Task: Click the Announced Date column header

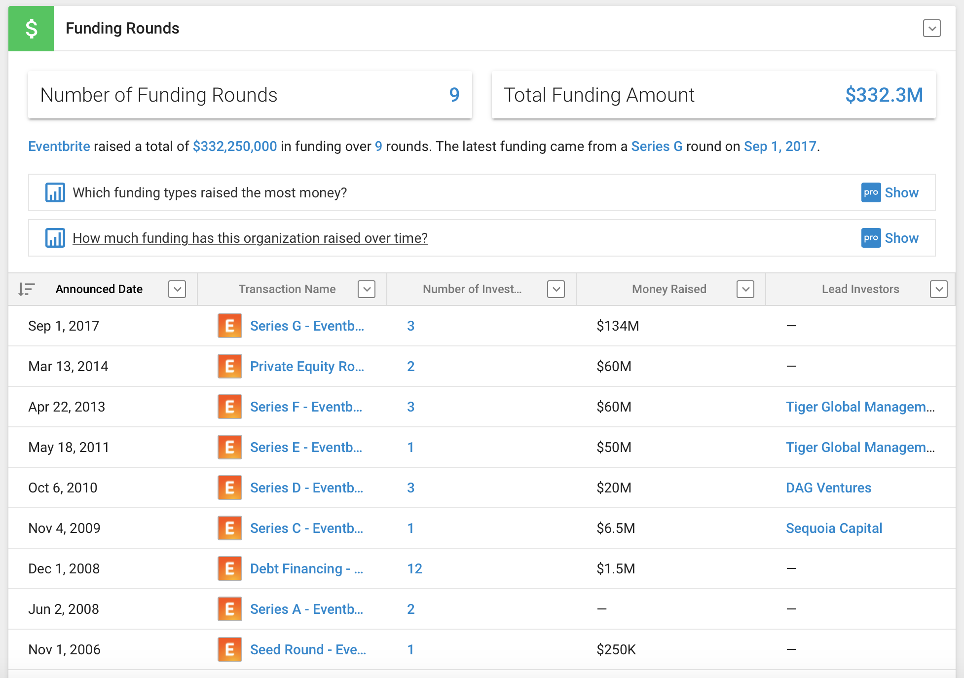Action: (99, 289)
